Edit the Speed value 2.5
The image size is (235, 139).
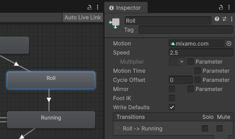(x=201, y=53)
